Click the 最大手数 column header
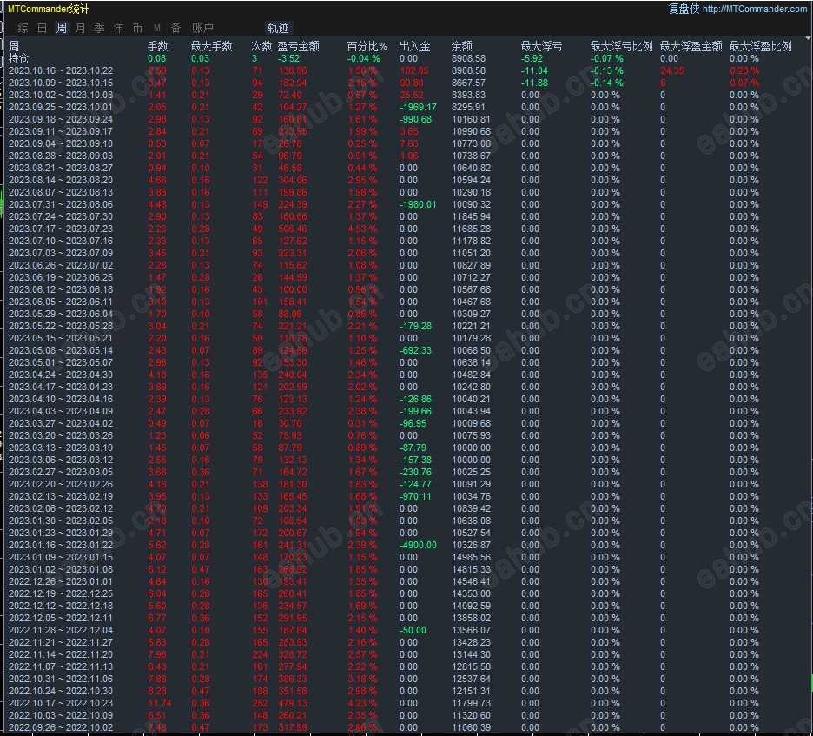This screenshot has width=813, height=736. pyautogui.click(x=211, y=46)
